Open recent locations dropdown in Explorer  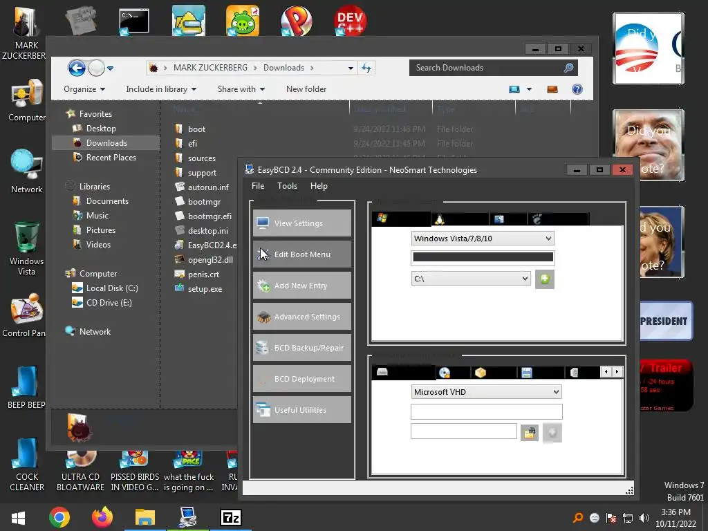110,68
